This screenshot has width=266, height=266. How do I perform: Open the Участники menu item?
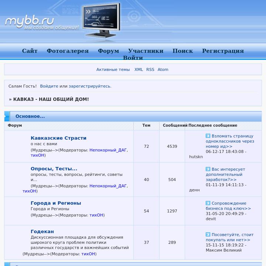click(146, 51)
